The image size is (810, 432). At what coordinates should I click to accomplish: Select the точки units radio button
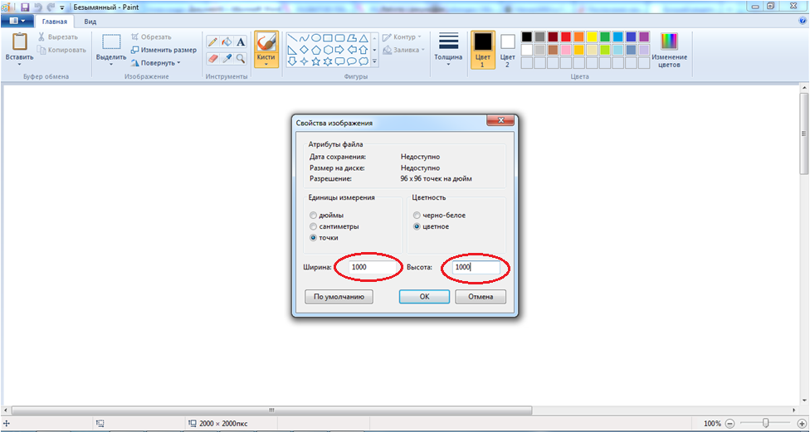(x=313, y=238)
